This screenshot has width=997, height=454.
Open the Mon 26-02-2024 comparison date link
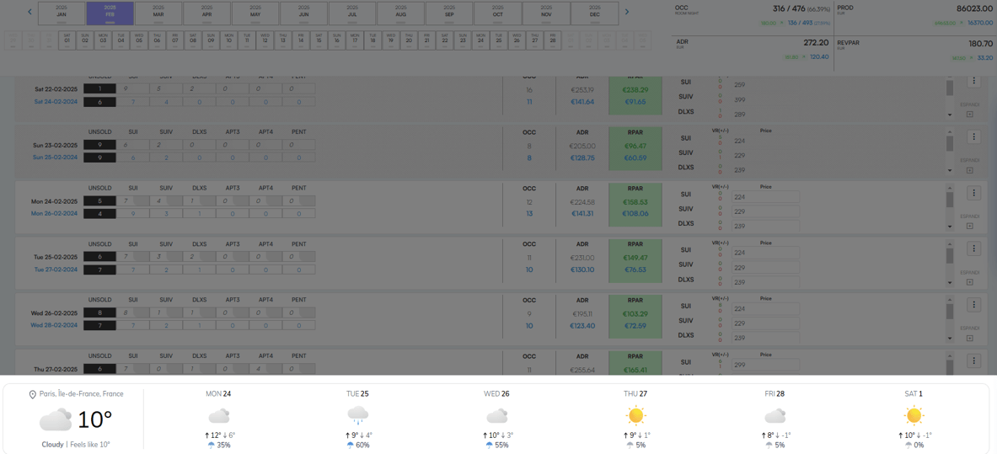[x=54, y=214]
